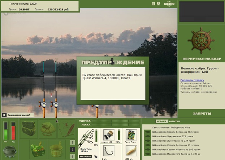225x160 pixels.
Task: Open the food basket
Action: point(38,149)
